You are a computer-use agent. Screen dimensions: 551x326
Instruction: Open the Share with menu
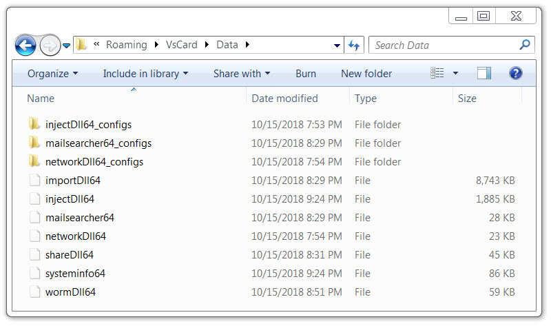pos(242,74)
